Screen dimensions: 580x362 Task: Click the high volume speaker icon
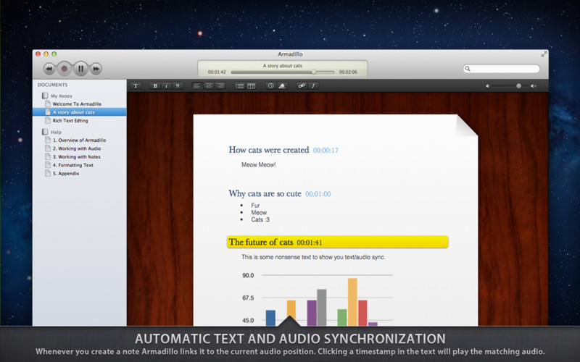(x=533, y=85)
